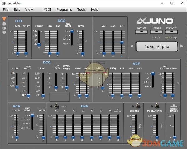
Task: Click the Juno Alpha patch name display
Action: 157,47
